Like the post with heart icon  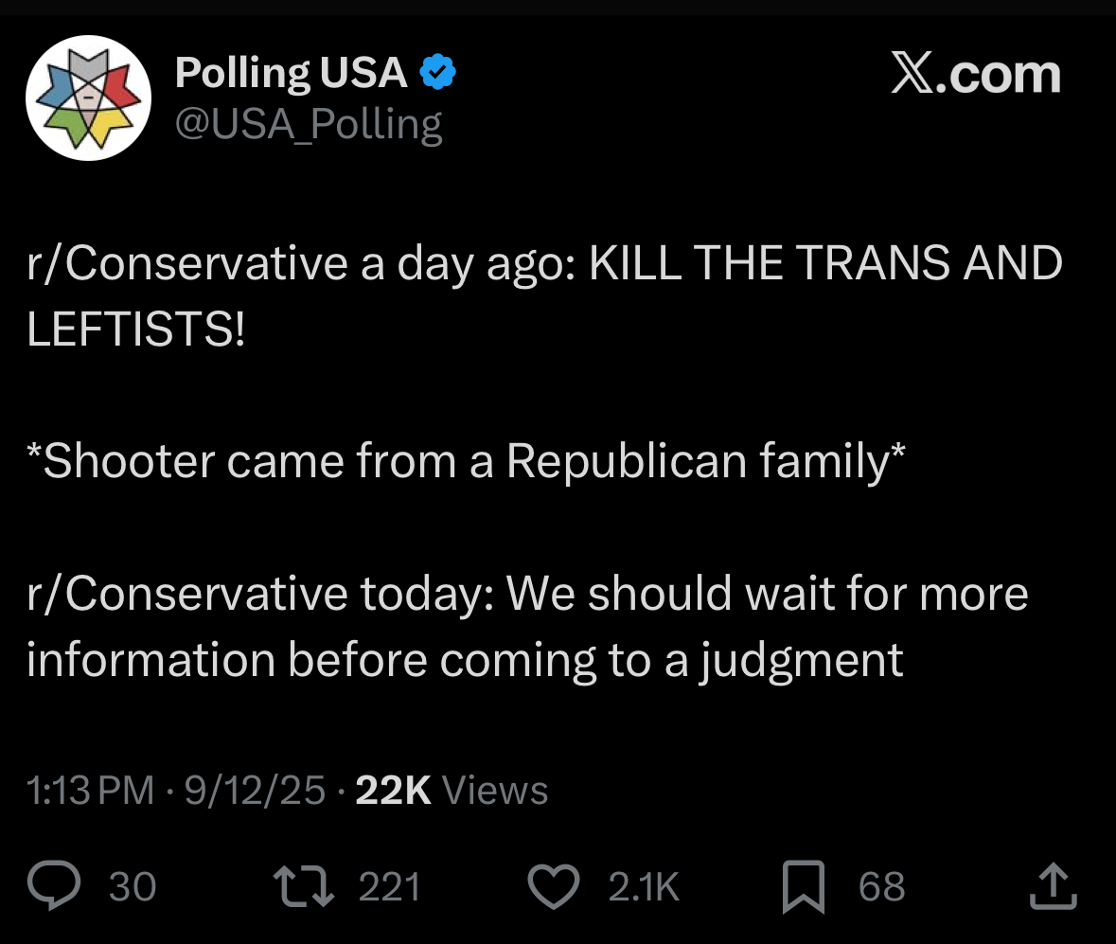click(x=554, y=886)
